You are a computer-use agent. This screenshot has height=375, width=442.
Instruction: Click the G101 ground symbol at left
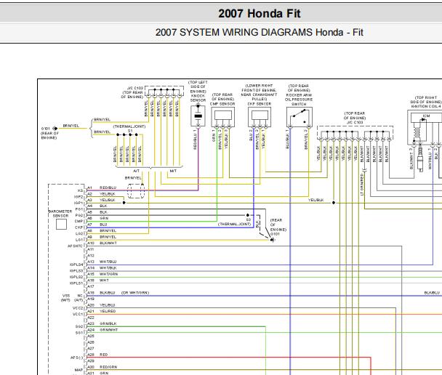(x=55, y=129)
